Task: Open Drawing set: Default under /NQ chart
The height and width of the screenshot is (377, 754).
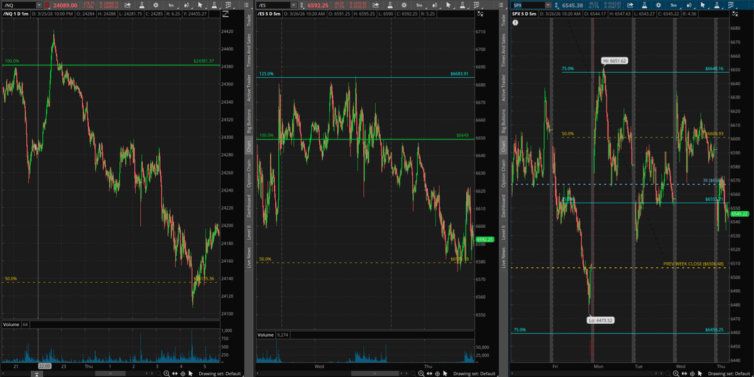Action: click(220, 373)
